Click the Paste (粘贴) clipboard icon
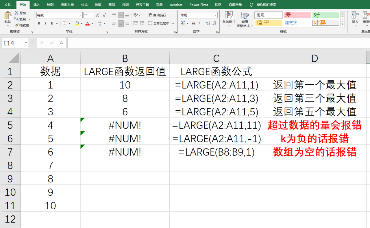The width and height of the screenshot is (370, 228). pyautogui.click(x=8, y=15)
